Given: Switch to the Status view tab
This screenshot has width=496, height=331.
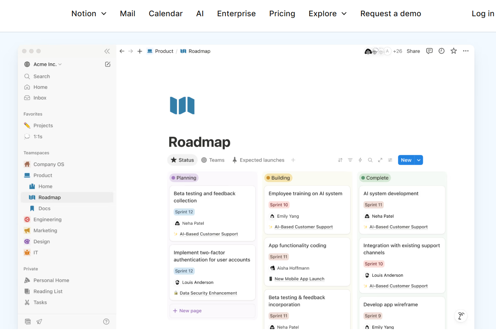Looking at the screenshot, I should [182, 160].
